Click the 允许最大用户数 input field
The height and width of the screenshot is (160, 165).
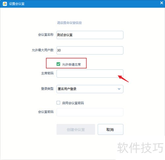pyautogui.click(x=90, y=50)
